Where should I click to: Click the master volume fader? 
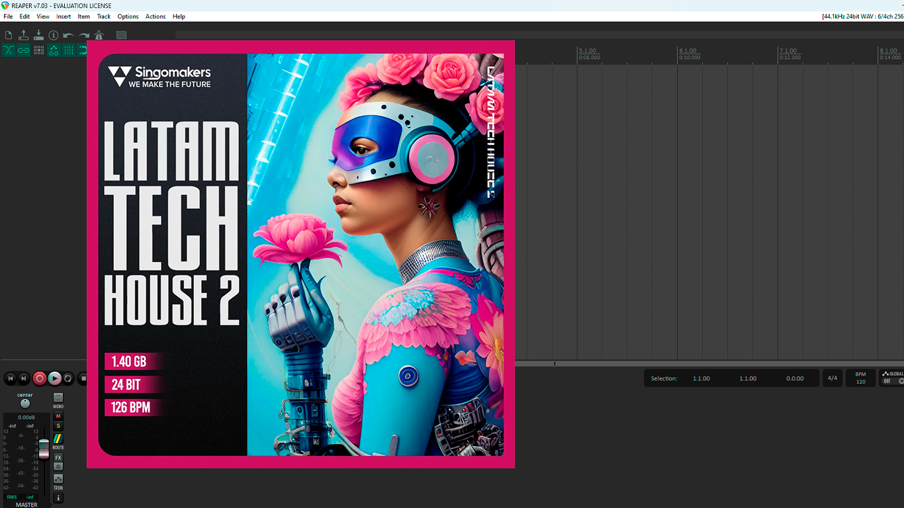click(x=44, y=448)
